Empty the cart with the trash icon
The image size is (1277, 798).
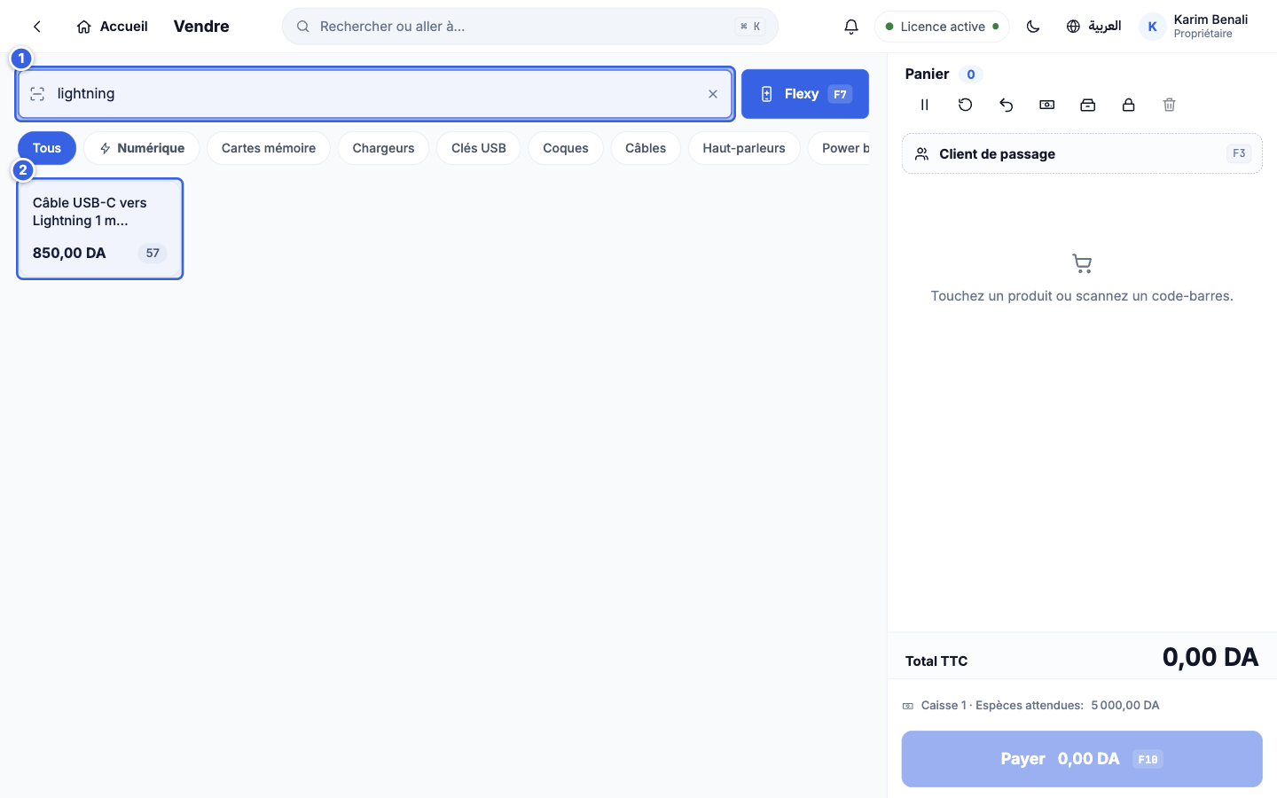(1169, 105)
